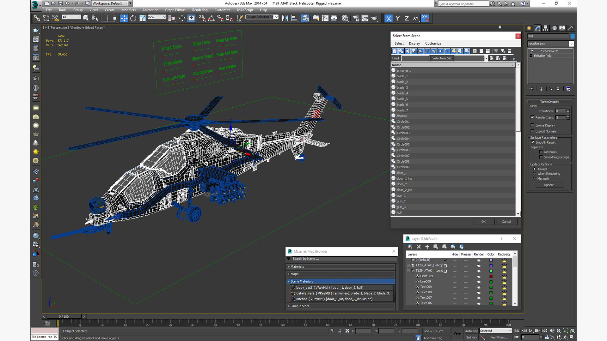The image size is (607, 341).
Task: Click Configure Modifier Sets icon
Action: click(x=568, y=89)
